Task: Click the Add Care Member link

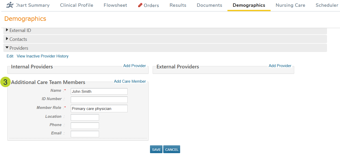Action: click(130, 81)
